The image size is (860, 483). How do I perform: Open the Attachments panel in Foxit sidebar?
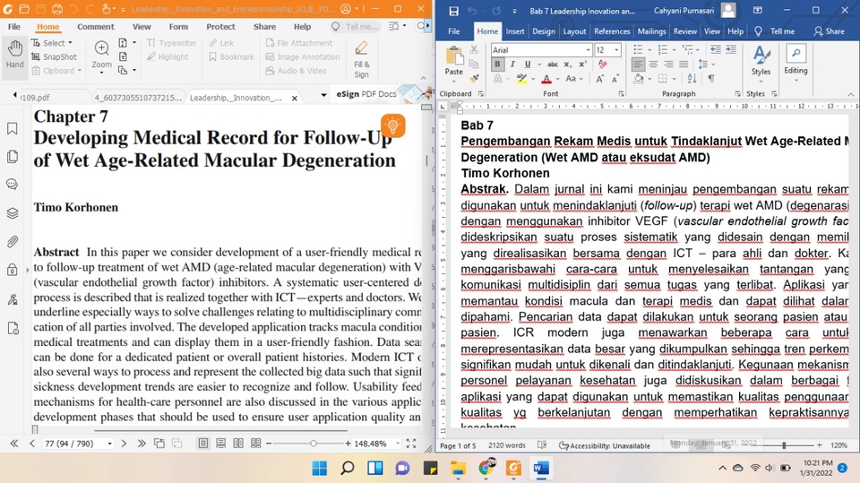pyautogui.click(x=12, y=242)
